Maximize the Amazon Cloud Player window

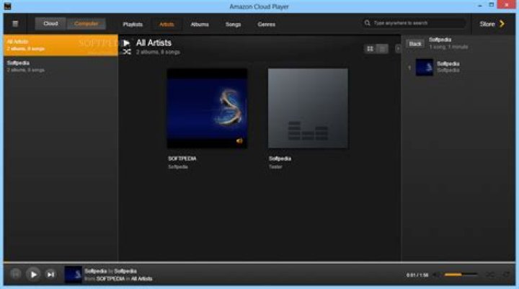point(492,5)
